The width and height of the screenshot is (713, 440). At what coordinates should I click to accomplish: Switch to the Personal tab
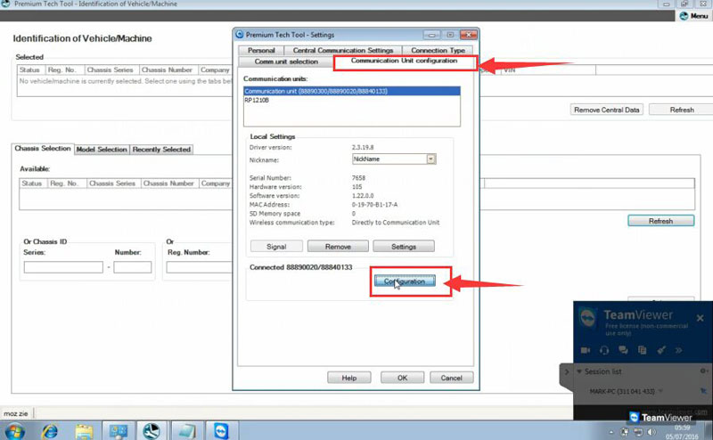tap(261, 51)
